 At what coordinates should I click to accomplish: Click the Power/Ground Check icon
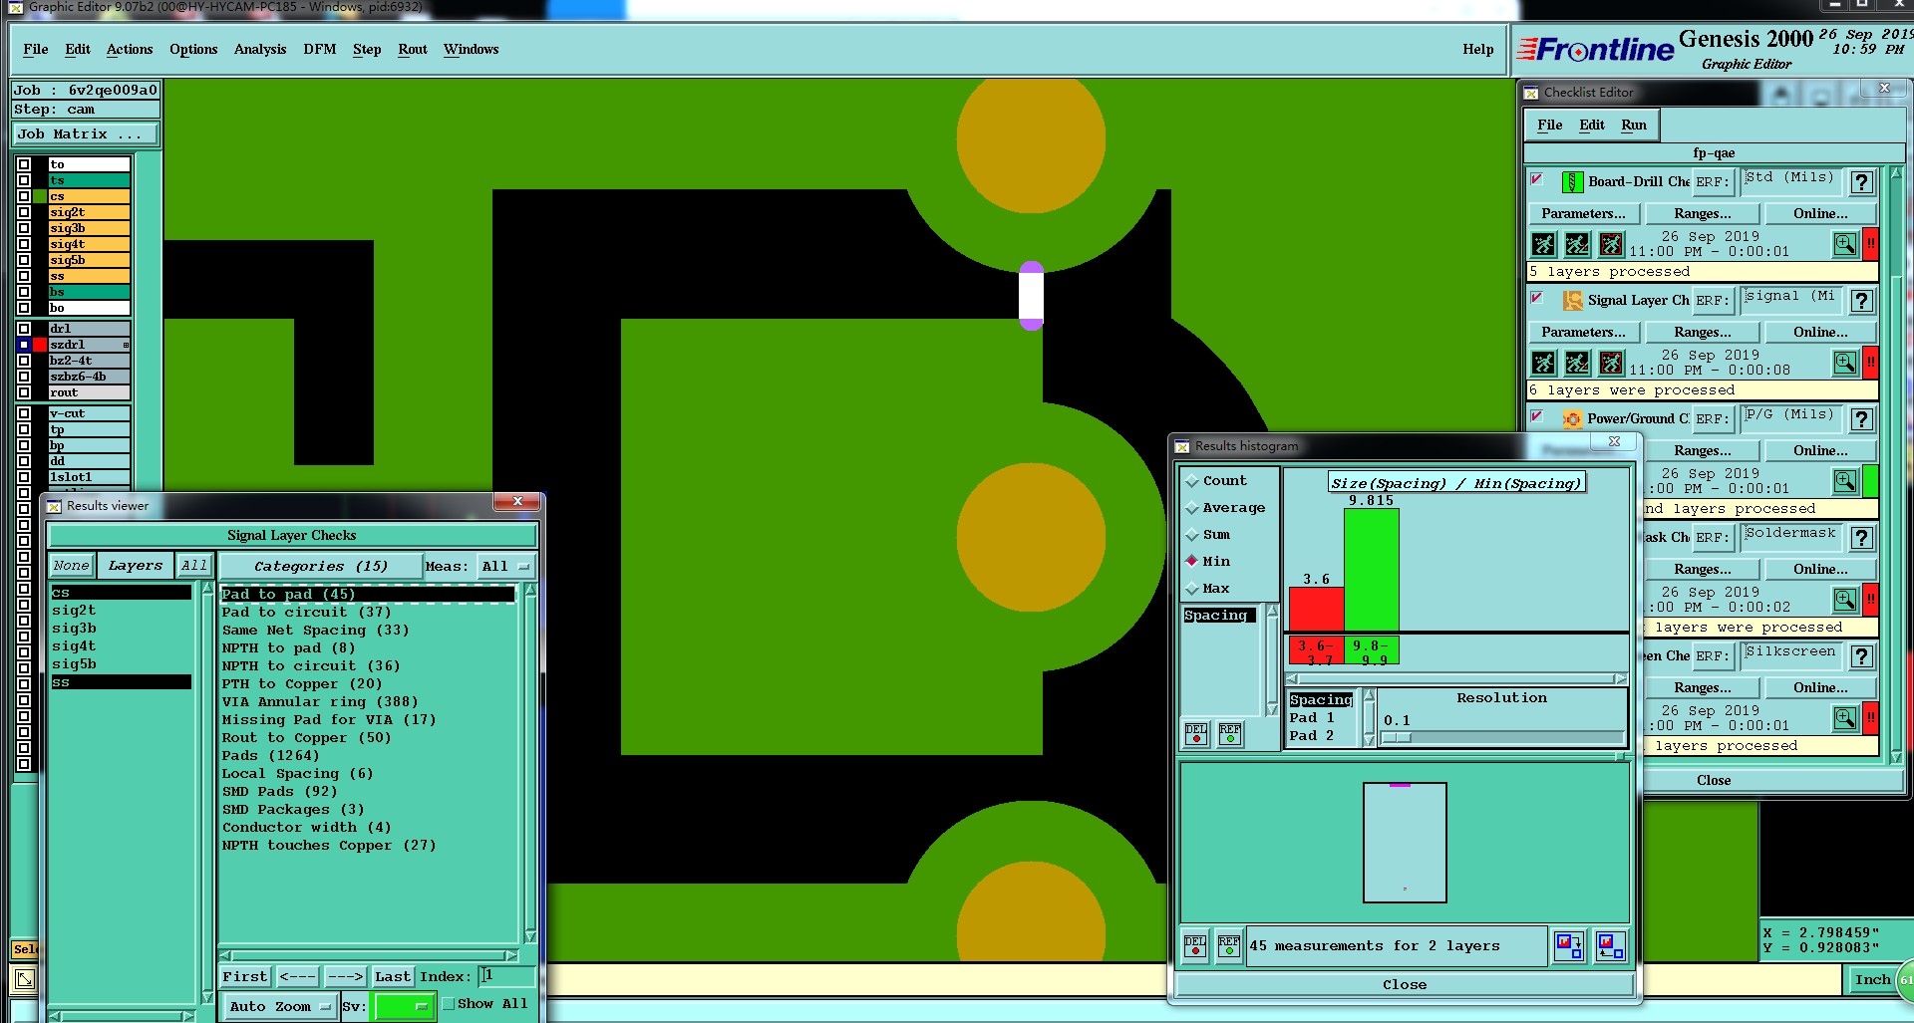click(1572, 419)
